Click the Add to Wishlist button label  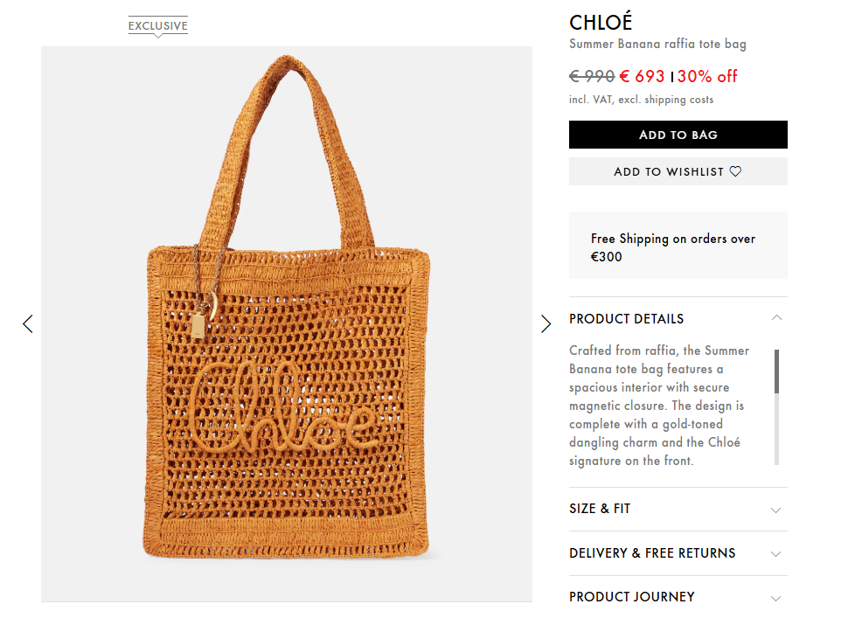coord(669,172)
